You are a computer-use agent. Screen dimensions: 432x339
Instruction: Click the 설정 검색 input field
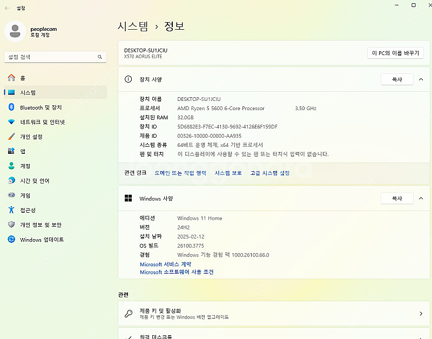55,57
